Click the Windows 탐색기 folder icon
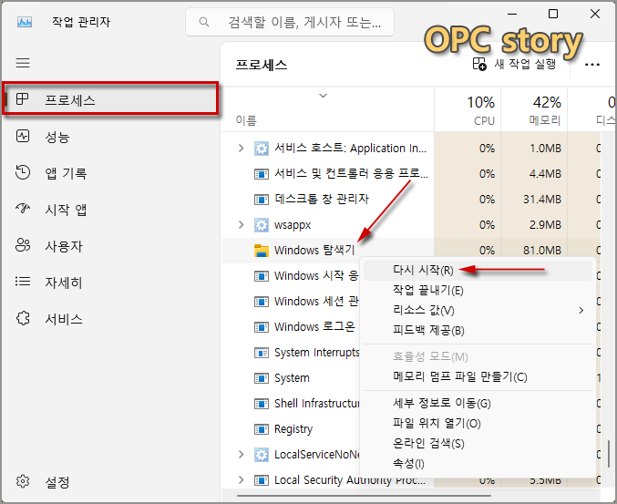The height and width of the screenshot is (504, 617). click(x=262, y=251)
